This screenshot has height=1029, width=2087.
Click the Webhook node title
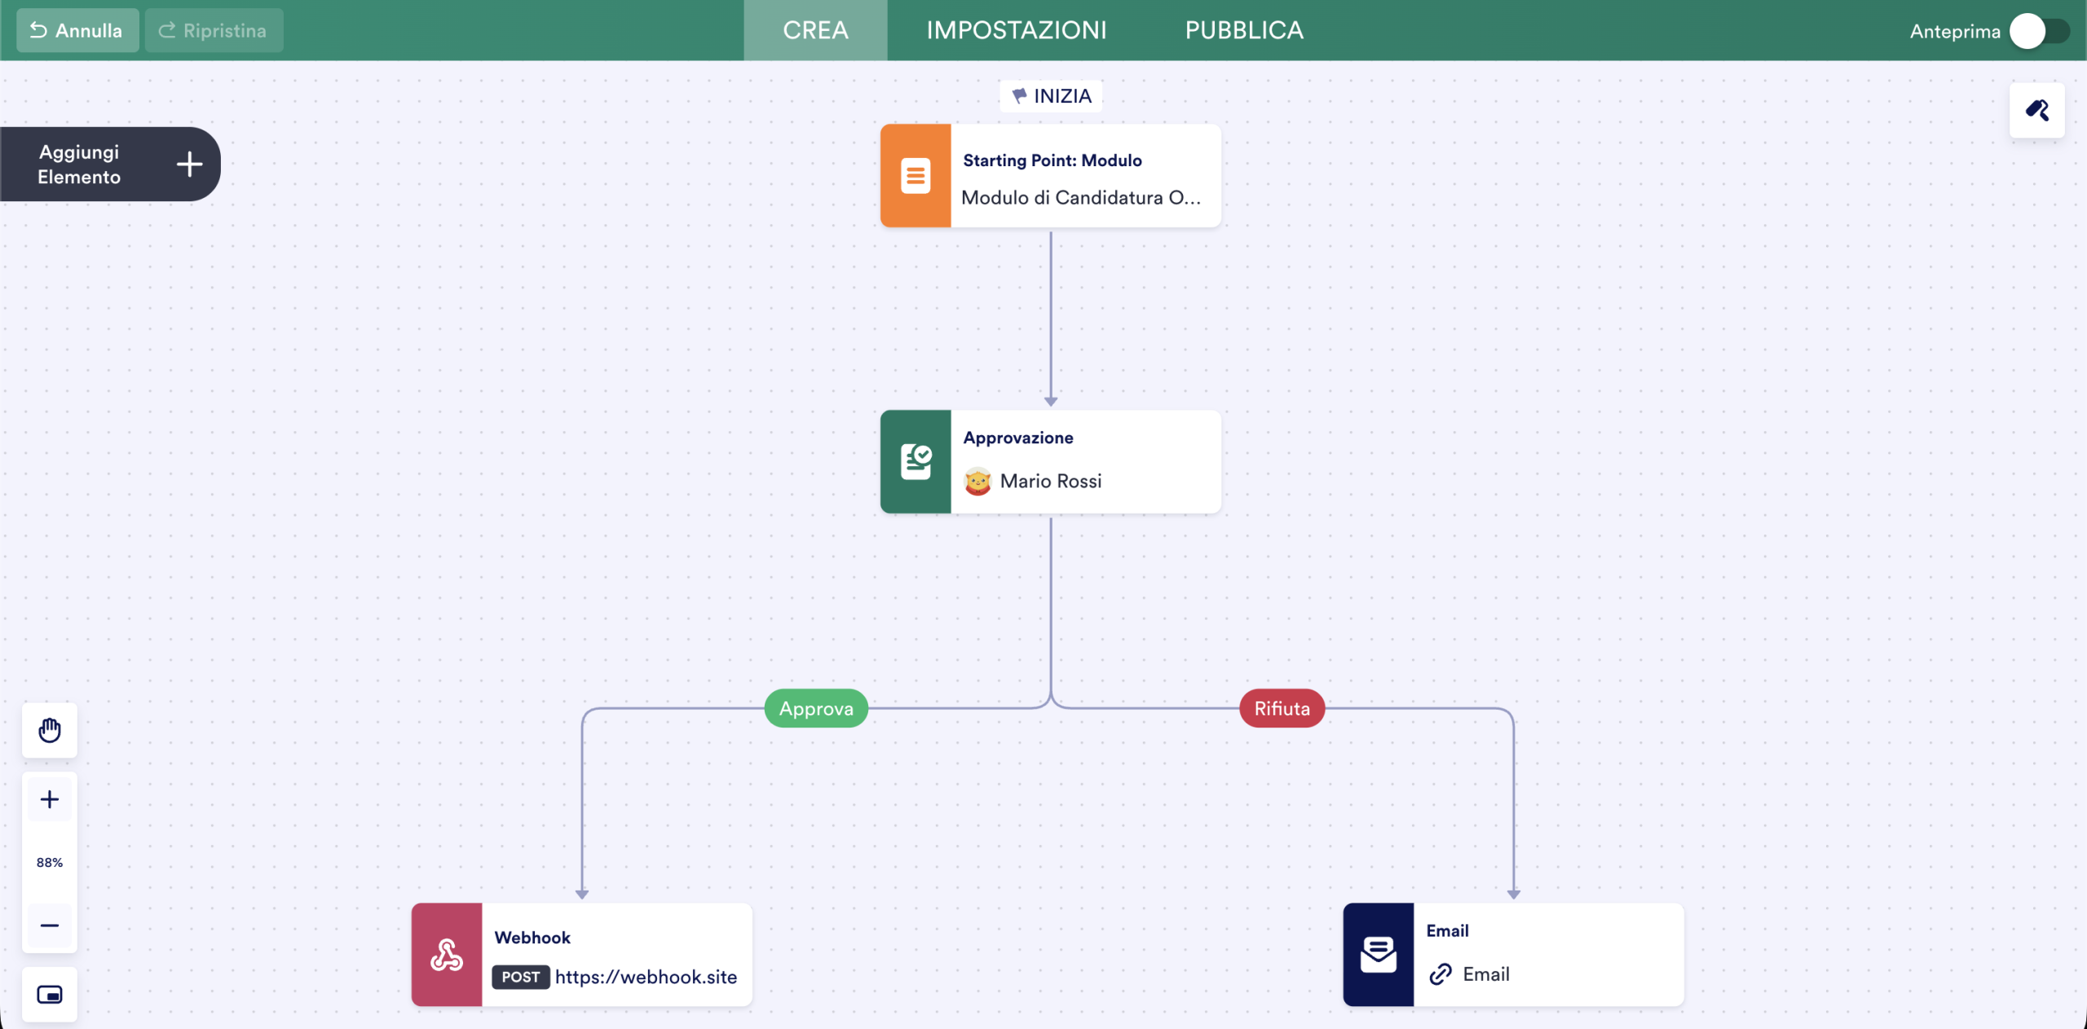coord(532,938)
